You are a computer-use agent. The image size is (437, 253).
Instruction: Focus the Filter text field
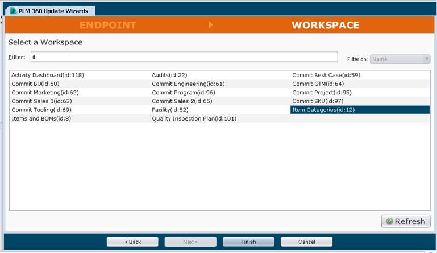184,57
